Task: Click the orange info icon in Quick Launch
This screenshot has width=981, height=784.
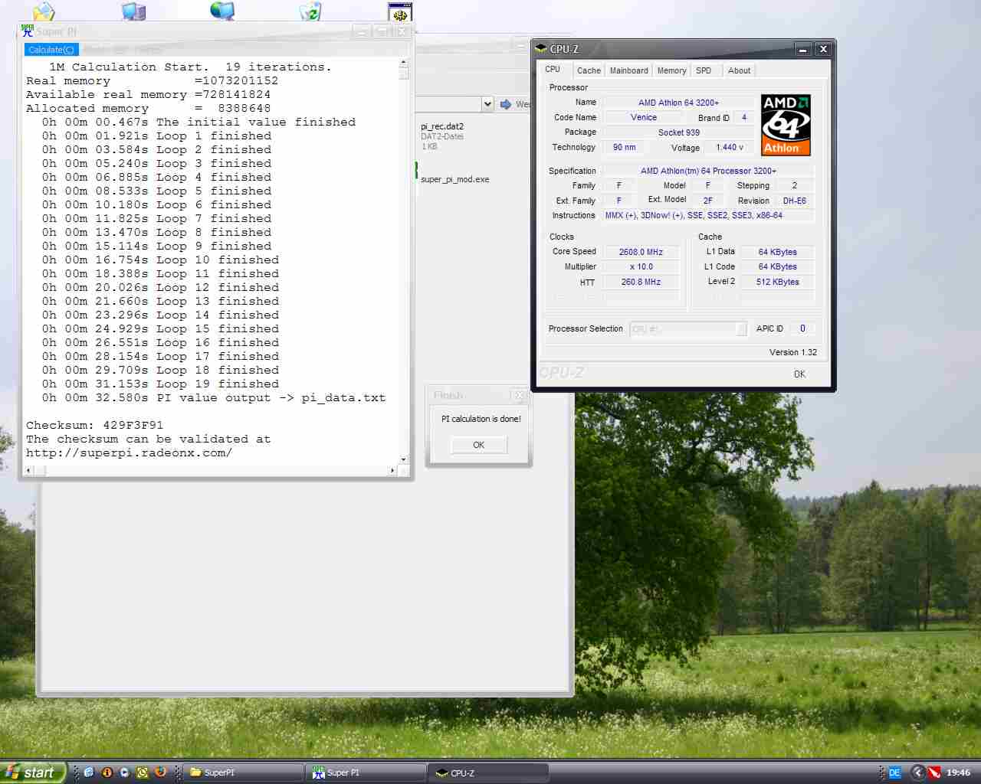Action: pyautogui.click(x=107, y=773)
